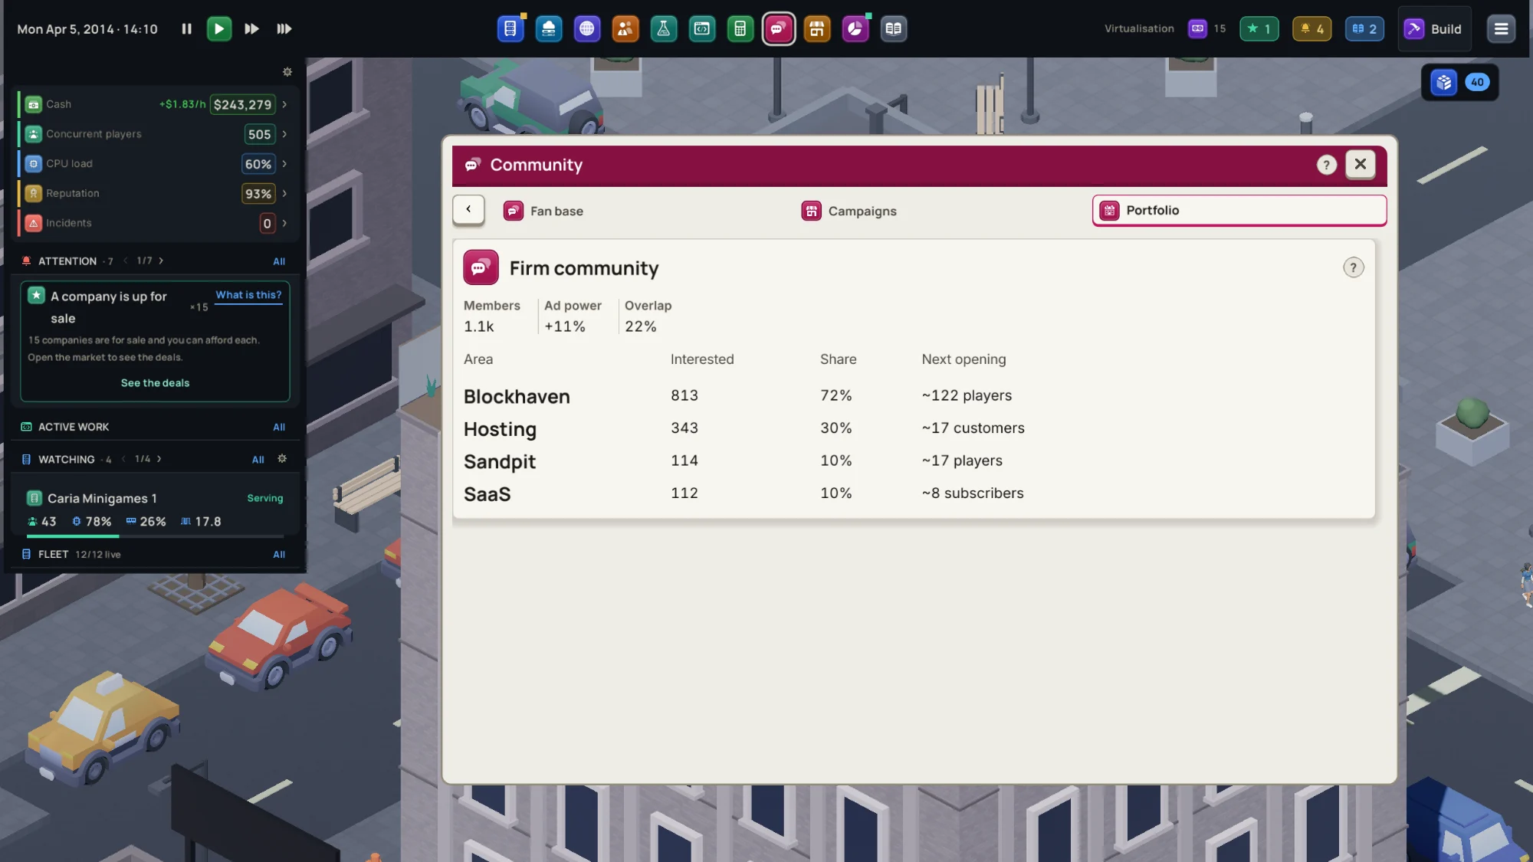1533x862 pixels.
Task: Go to next Watching item
Action: [159, 459]
